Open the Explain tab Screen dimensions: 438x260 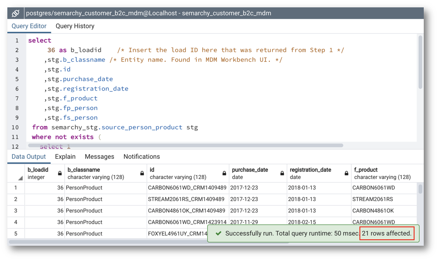pyautogui.click(x=65, y=156)
